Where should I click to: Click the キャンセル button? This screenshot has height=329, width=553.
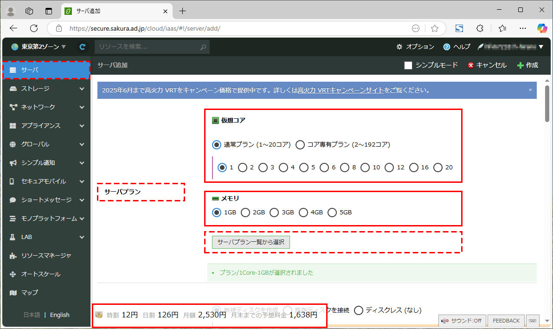pyautogui.click(x=487, y=65)
